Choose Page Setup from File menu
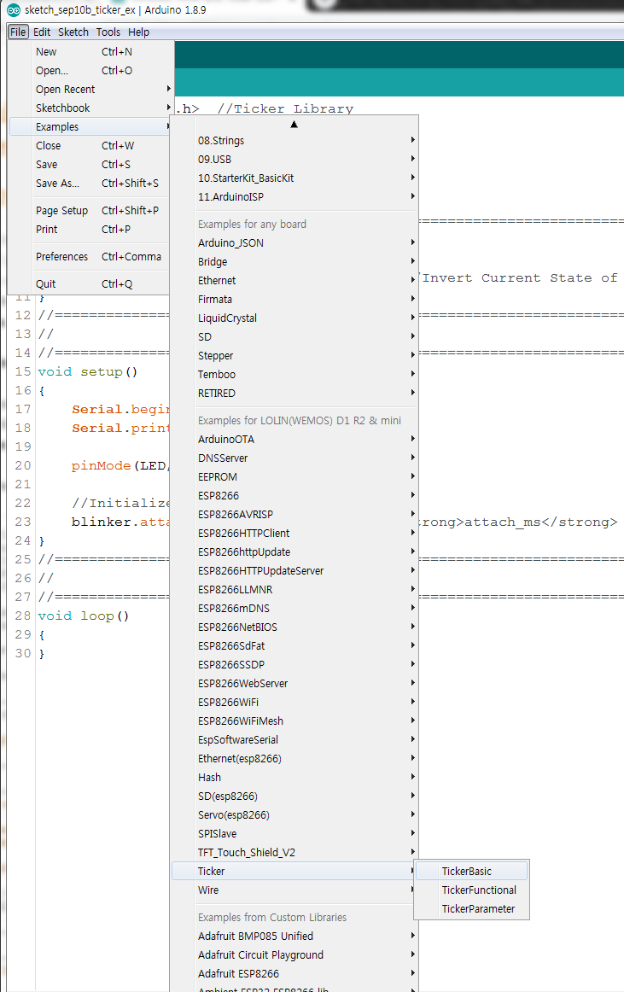This screenshot has width=624, height=992. pos(61,211)
